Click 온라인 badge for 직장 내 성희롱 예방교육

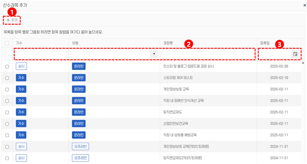[x=79, y=135]
